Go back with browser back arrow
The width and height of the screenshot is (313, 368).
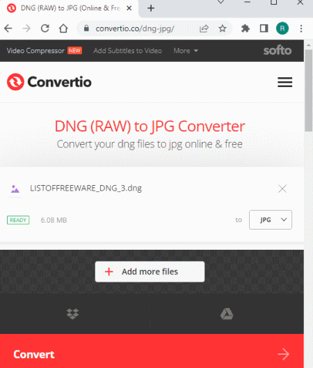[8, 29]
